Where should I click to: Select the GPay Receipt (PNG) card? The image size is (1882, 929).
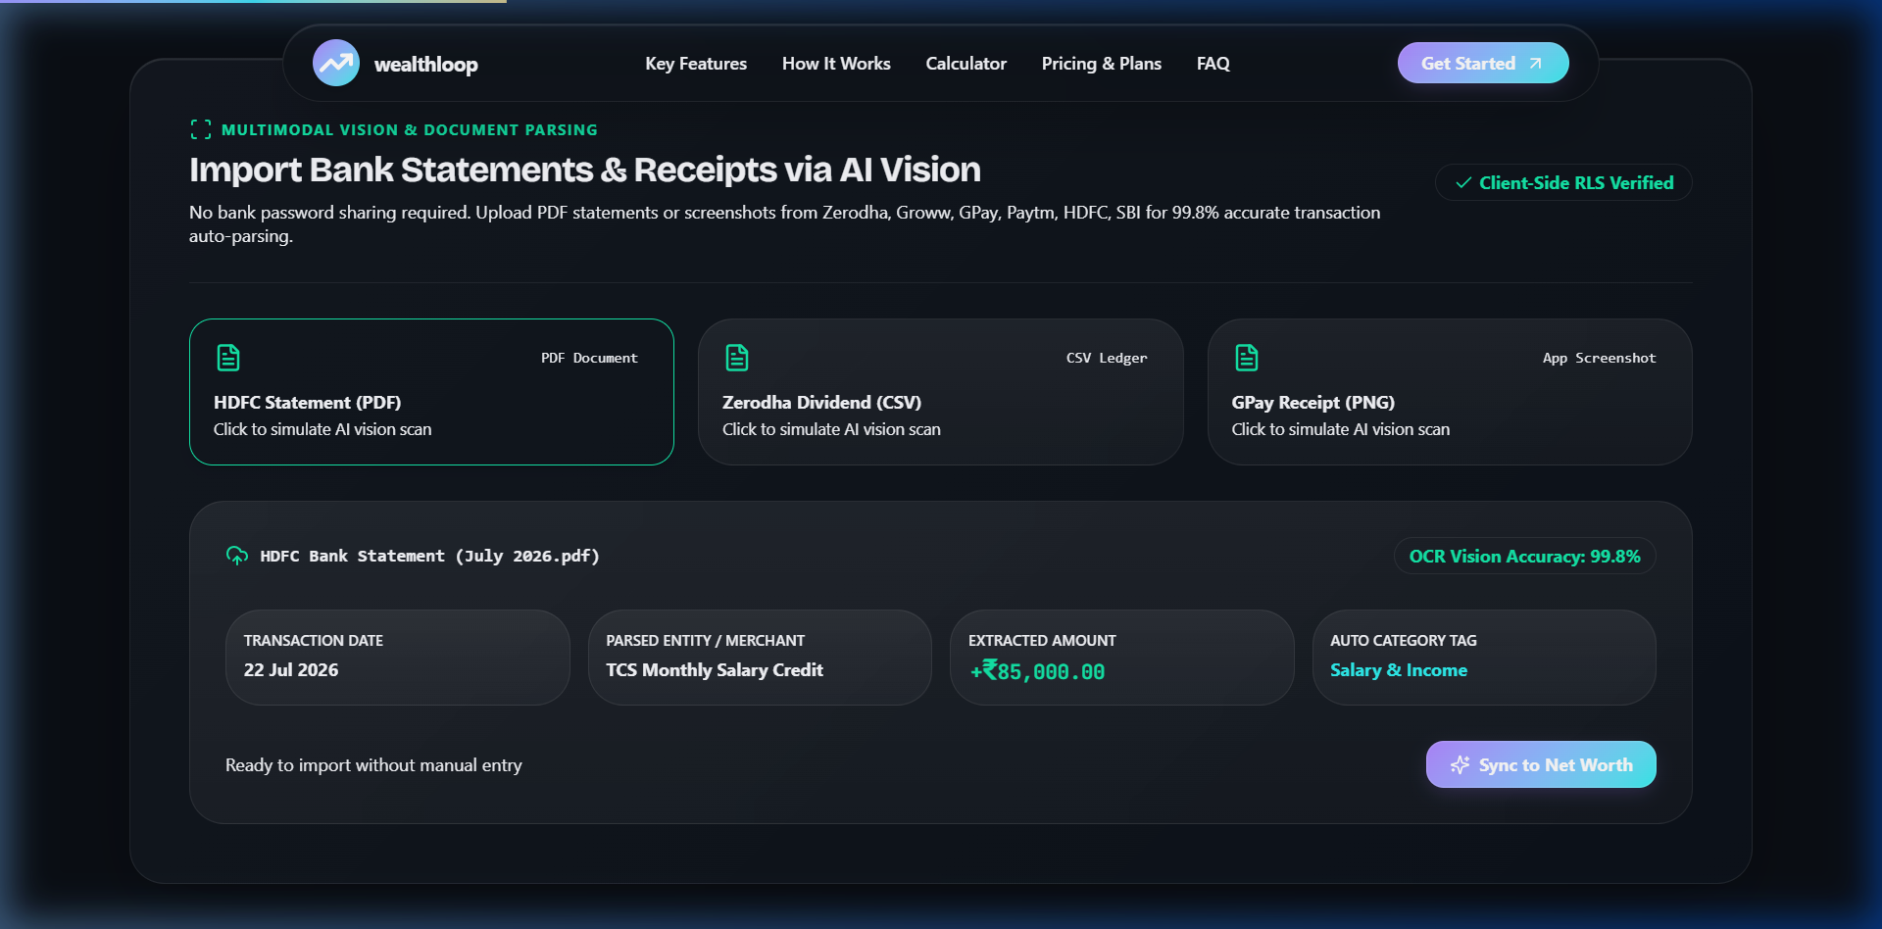pyautogui.click(x=1450, y=392)
